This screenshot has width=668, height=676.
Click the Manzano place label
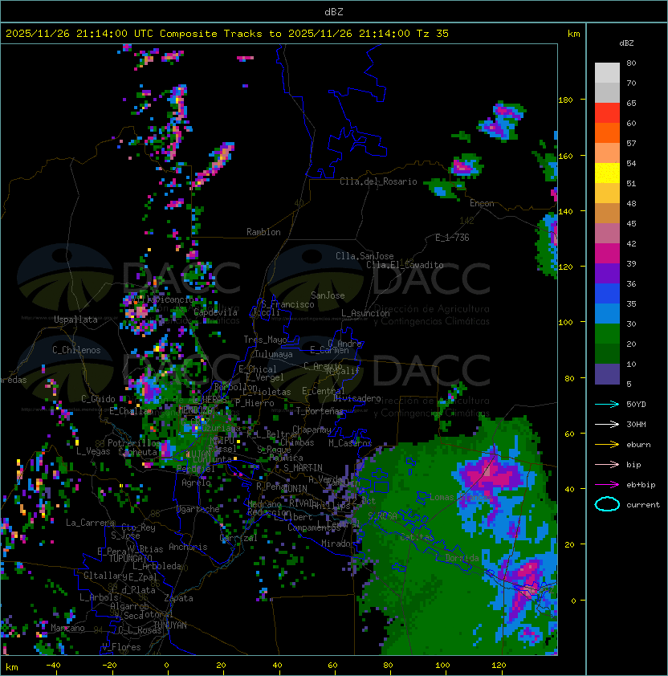tap(67, 628)
